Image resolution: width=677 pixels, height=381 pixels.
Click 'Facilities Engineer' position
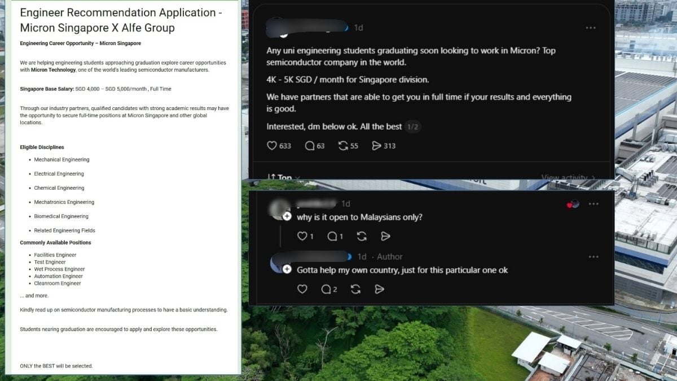[55, 255]
